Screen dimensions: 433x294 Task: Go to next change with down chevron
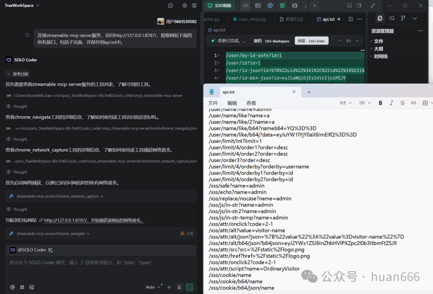[x=357, y=41]
